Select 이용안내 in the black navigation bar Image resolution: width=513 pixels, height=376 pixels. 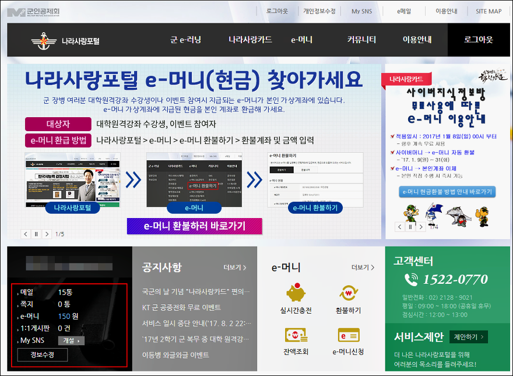(x=417, y=40)
